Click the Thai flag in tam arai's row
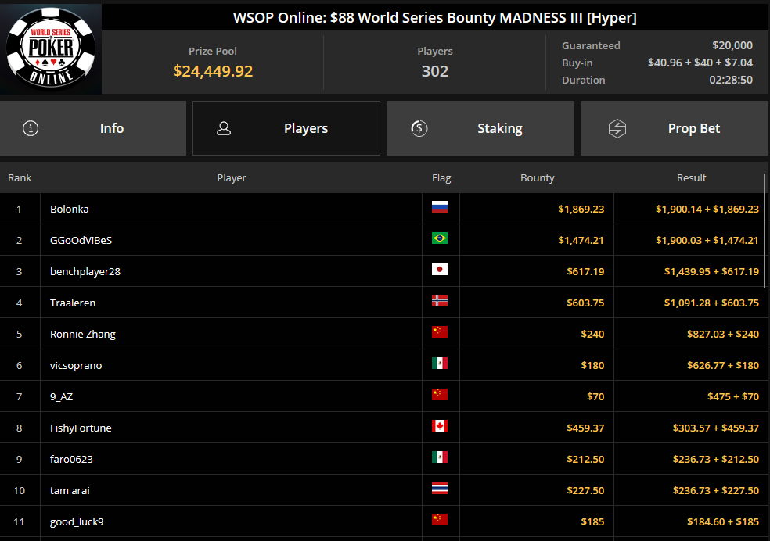The height and width of the screenshot is (541, 770). pyautogui.click(x=440, y=489)
